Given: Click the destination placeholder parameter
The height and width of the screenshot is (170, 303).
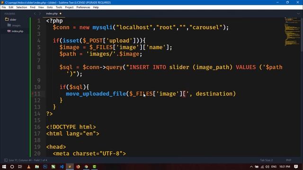Looking at the screenshot, I should coord(214,94).
